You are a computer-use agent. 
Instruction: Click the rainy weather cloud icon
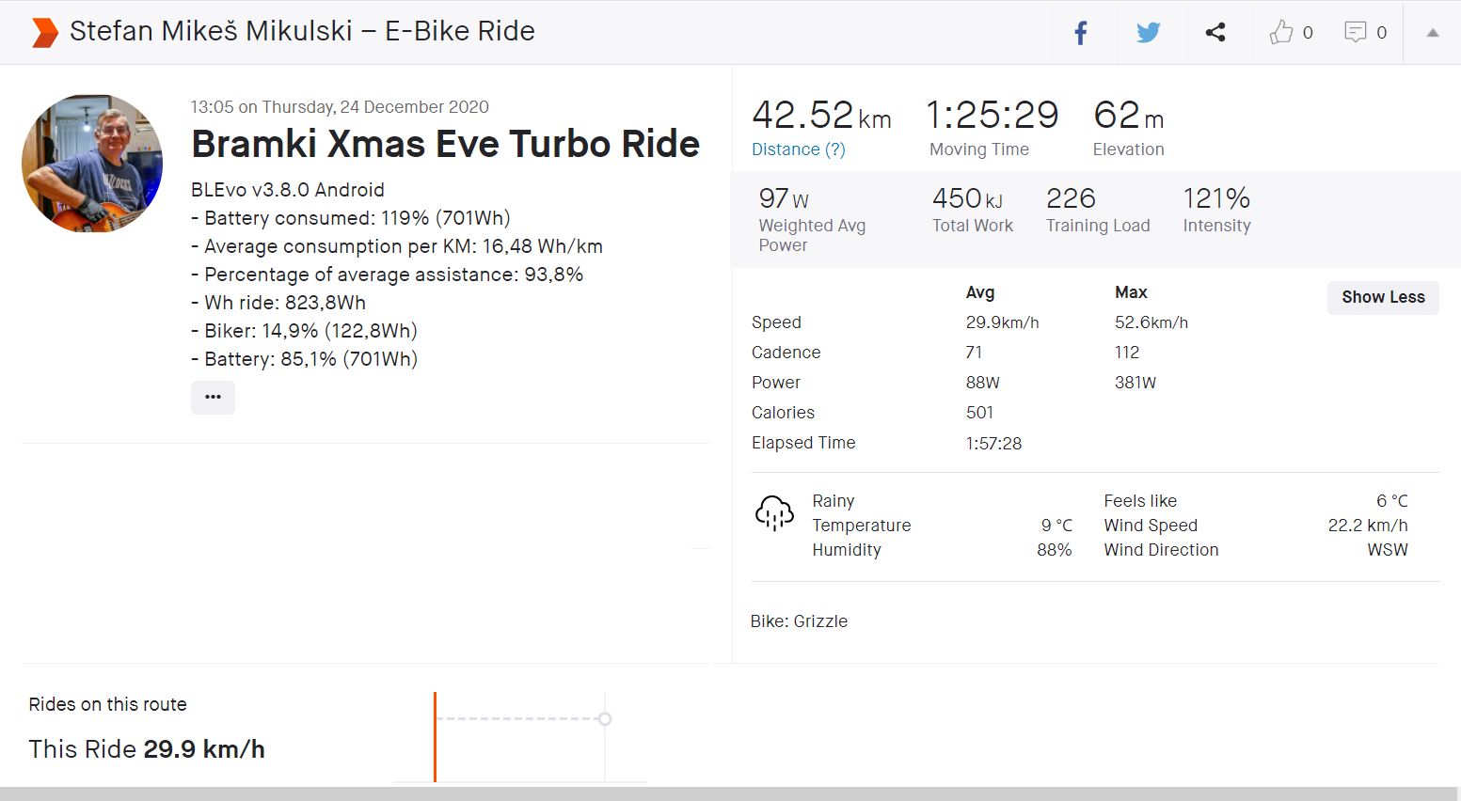(774, 513)
